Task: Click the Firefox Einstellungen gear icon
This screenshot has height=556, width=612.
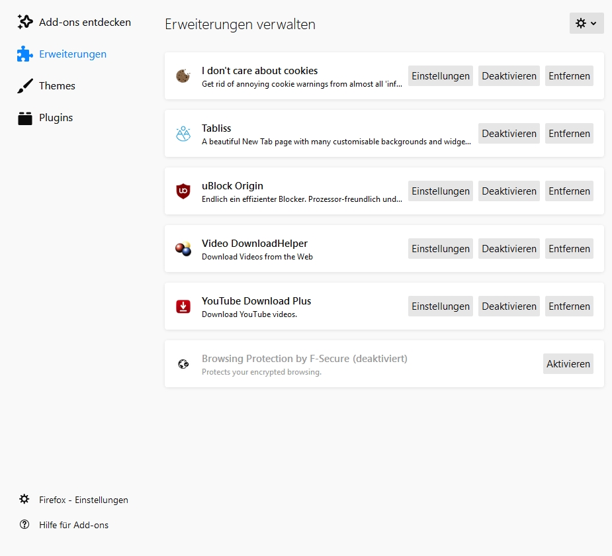Action: pyautogui.click(x=24, y=499)
